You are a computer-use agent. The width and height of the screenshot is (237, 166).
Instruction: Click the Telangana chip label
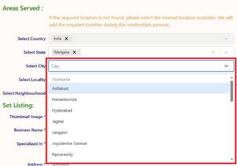61,52
